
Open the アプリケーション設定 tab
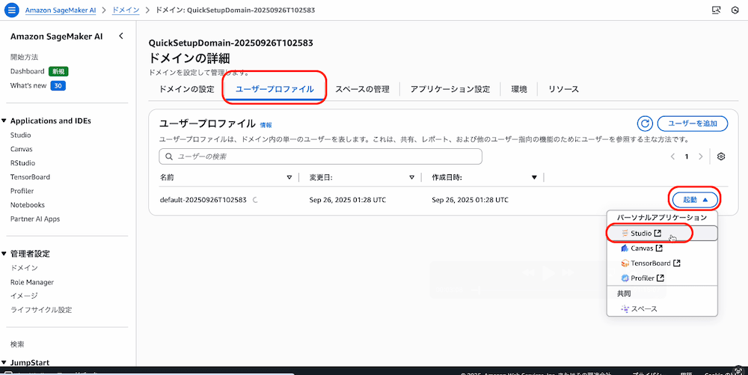point(450,89)
